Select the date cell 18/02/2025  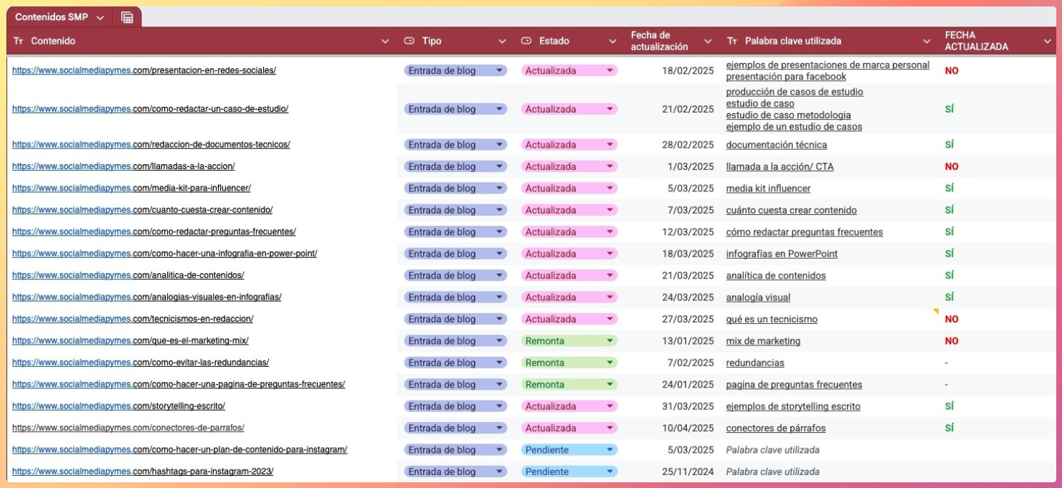coord(687,70)
